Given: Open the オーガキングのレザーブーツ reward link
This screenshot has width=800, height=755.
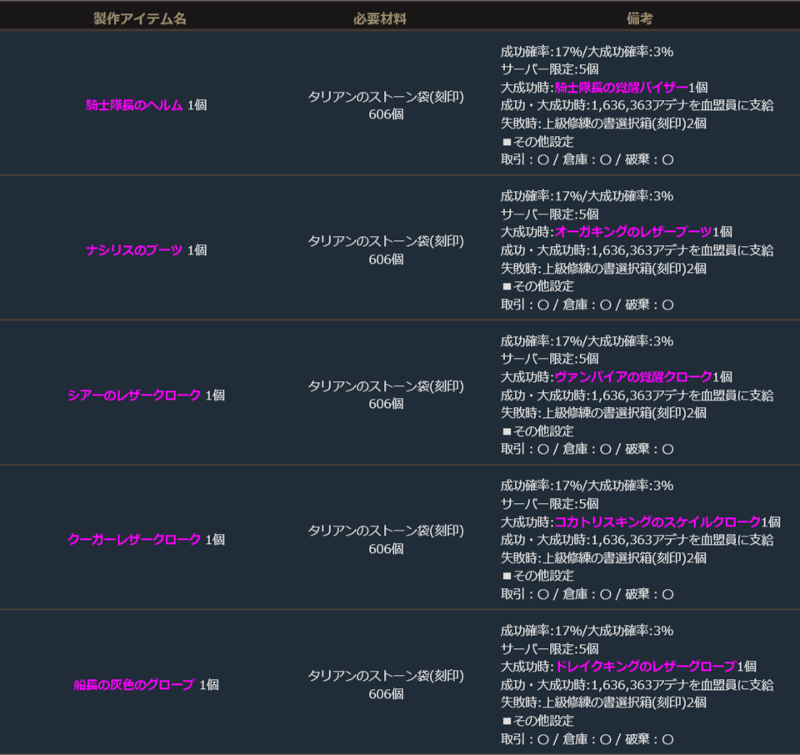Looking at the screenshot, I should (x=632, y=232).
